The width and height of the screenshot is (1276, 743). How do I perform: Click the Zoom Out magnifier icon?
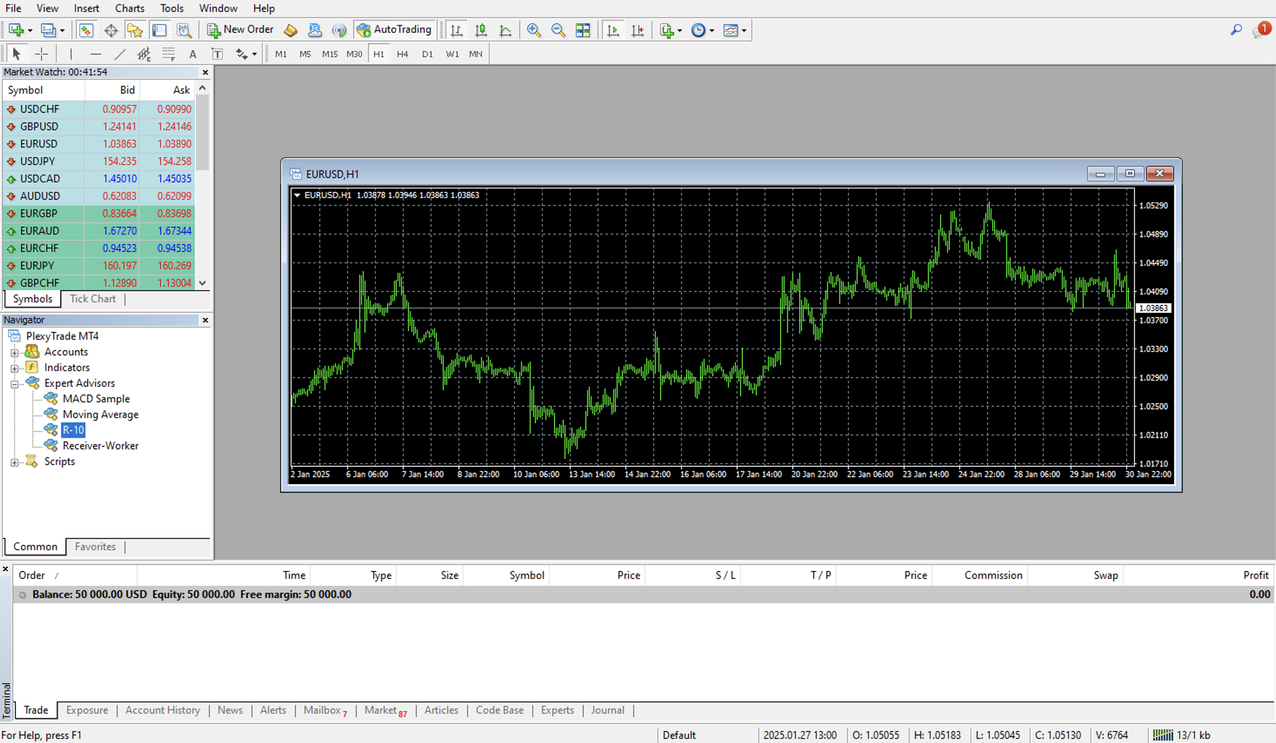[558, 30]
